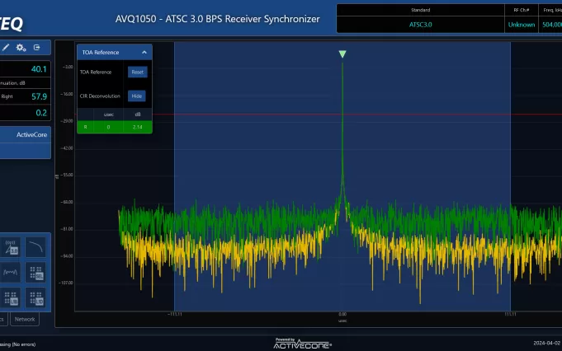Hide the CIR Deconvolution trace
Screen dimensions: 562x351
tap(136, 96)
